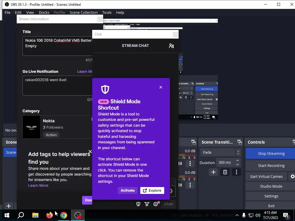This screenshot has height=221, width=295.
Task: Click the Action category tag
Action: coord(51,135)
